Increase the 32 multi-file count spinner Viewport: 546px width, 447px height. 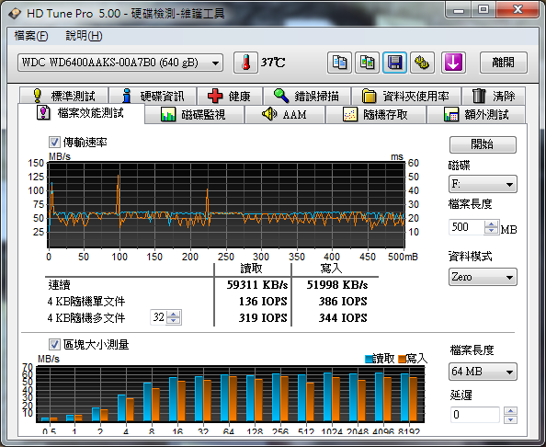[x=174, y=314]
